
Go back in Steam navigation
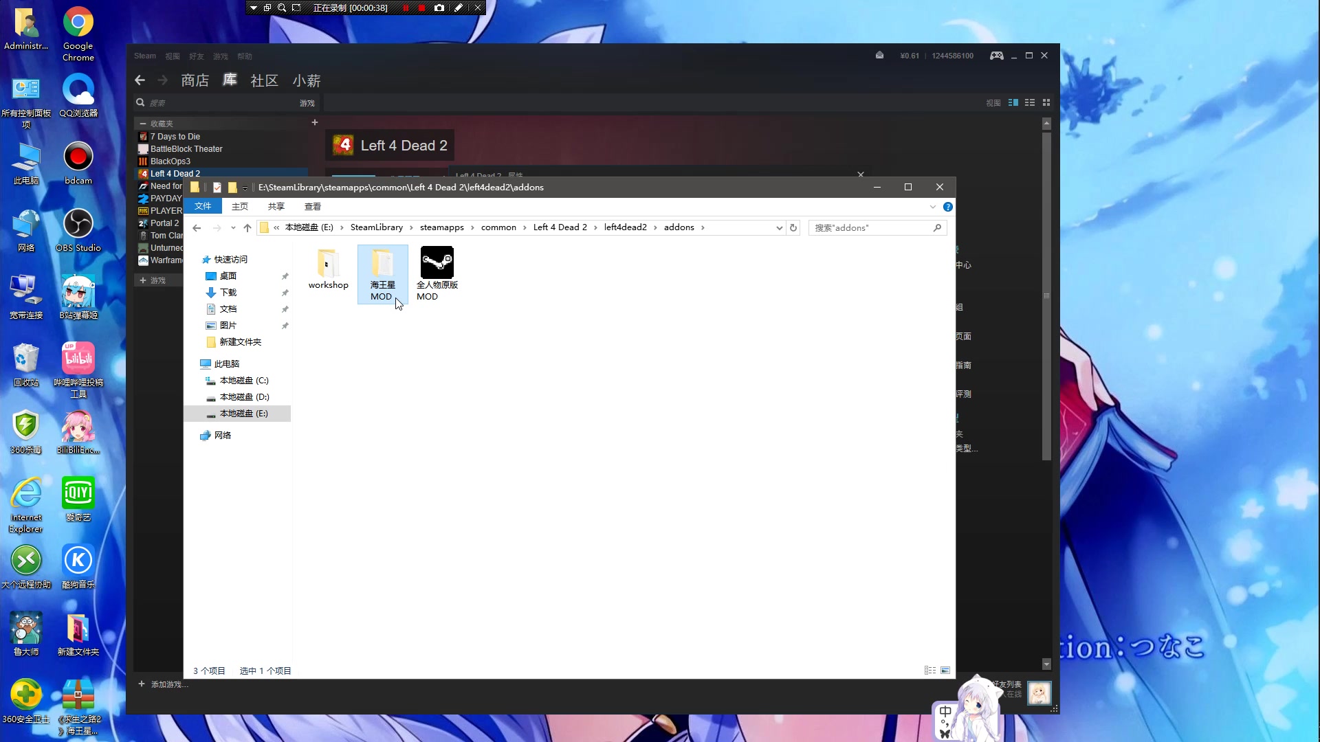[x=140, y=80]
